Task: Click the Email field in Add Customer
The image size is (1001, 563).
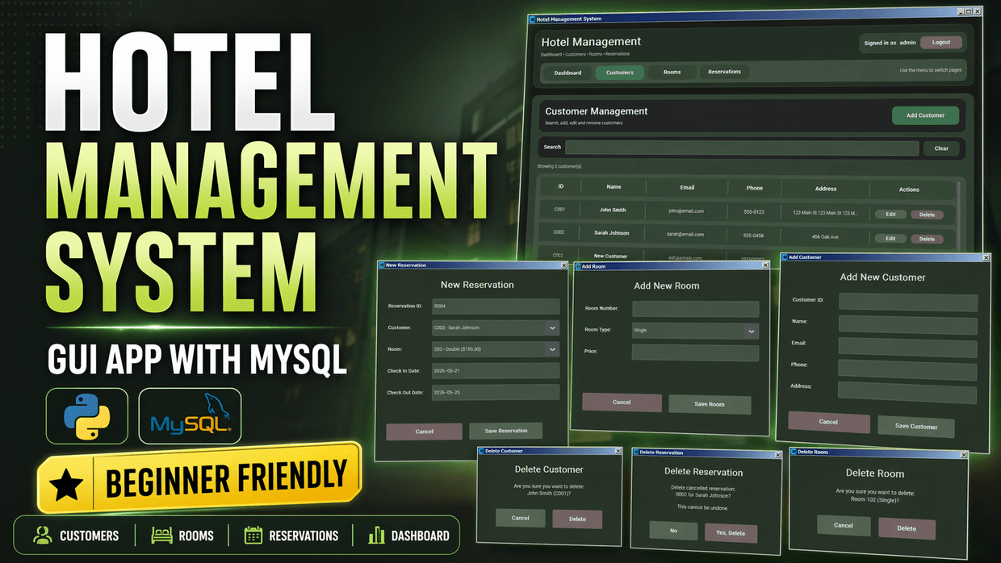Action: [908, 346]
